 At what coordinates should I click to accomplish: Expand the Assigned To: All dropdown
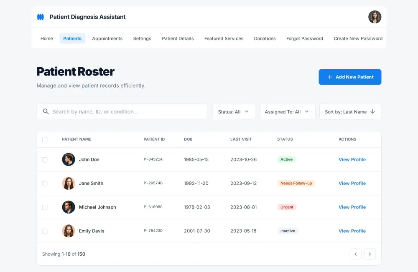pos(287,111)
